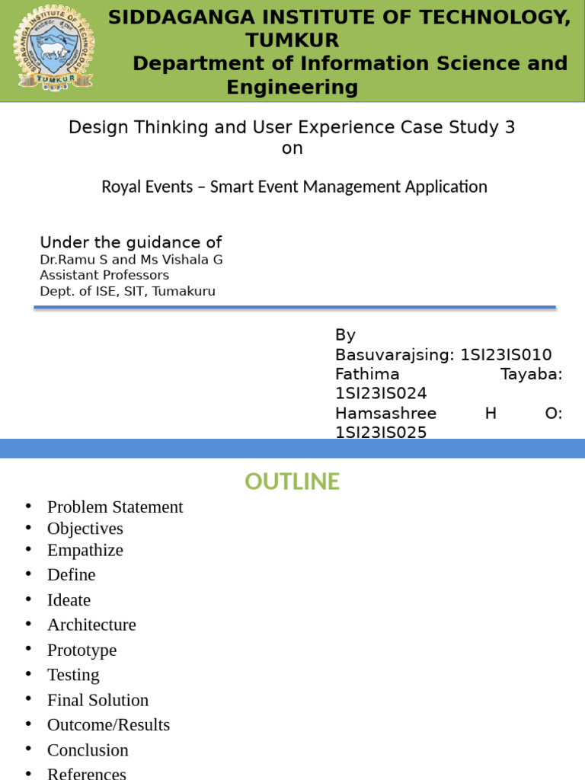Click the 'SIDDAGANGA INSTITUTE OF TECHNOLOGY,' heading
The height and width of the screenshot is (780, 585).
(x=339, y=18)
